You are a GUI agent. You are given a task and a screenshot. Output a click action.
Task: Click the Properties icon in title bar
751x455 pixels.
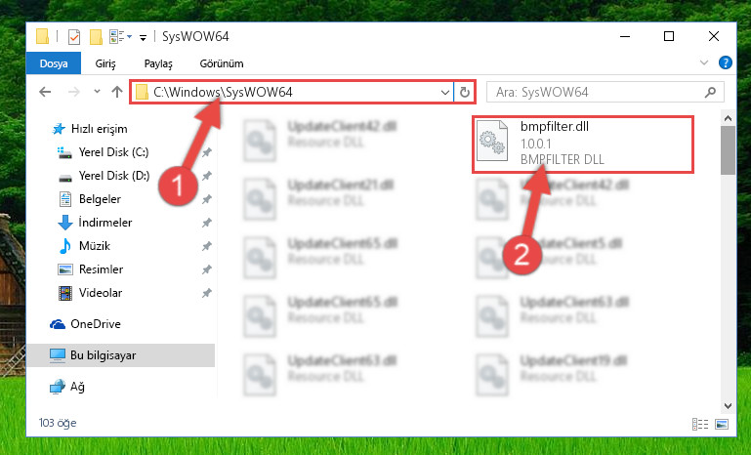point(74,37)
